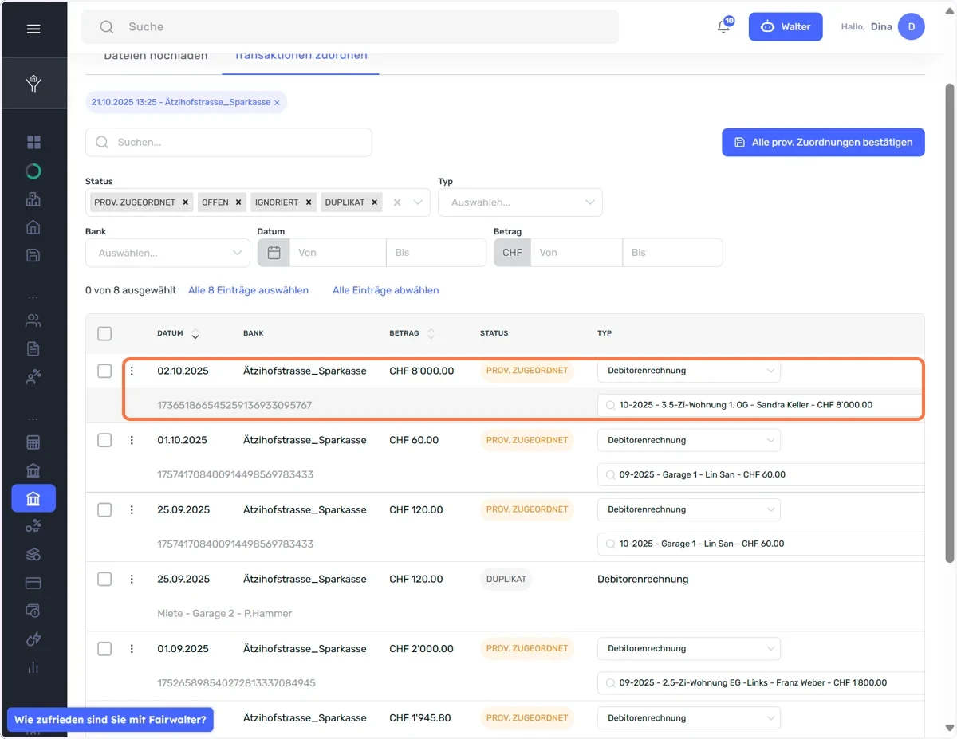The image size is (957, 739).
Task: Click Alle prov. Zuordnungen bestätigen button
Action: pos(823,142)
